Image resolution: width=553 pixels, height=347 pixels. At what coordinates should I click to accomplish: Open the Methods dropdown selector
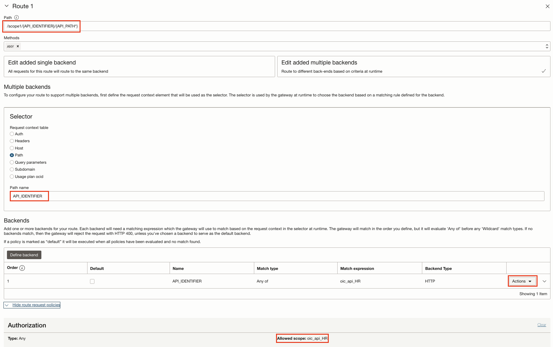(547, 46)
